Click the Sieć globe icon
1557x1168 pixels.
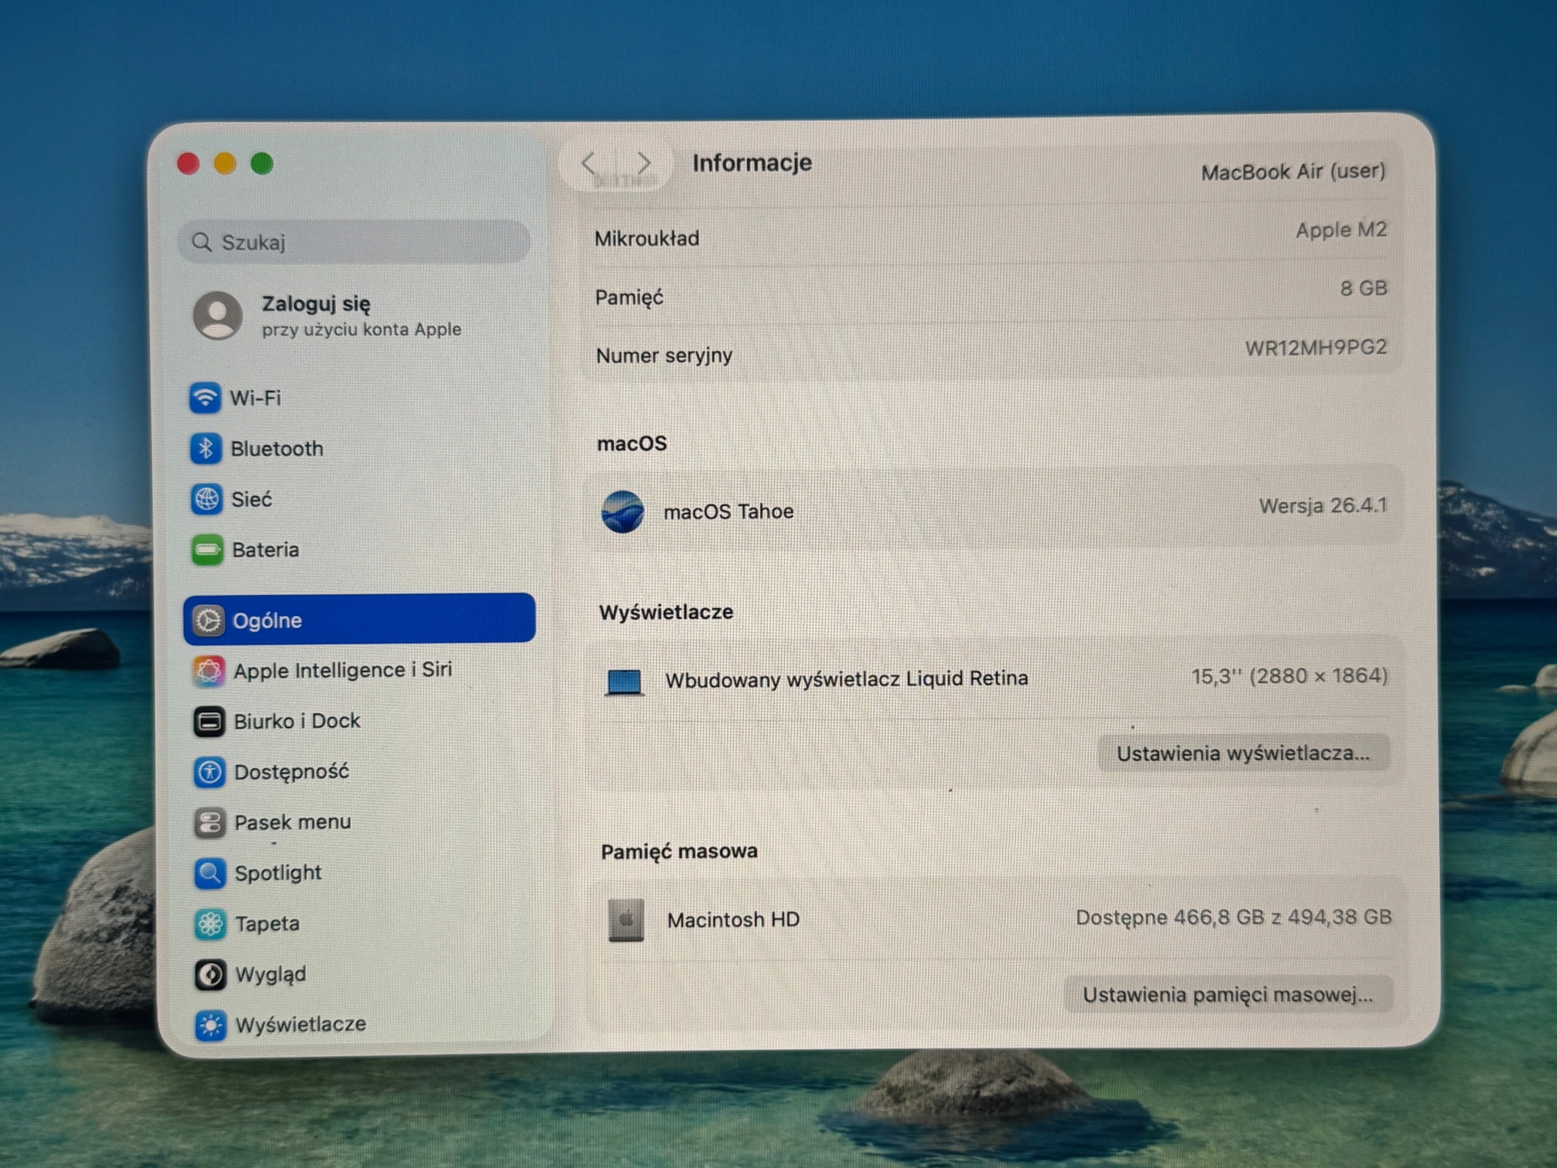206,499
